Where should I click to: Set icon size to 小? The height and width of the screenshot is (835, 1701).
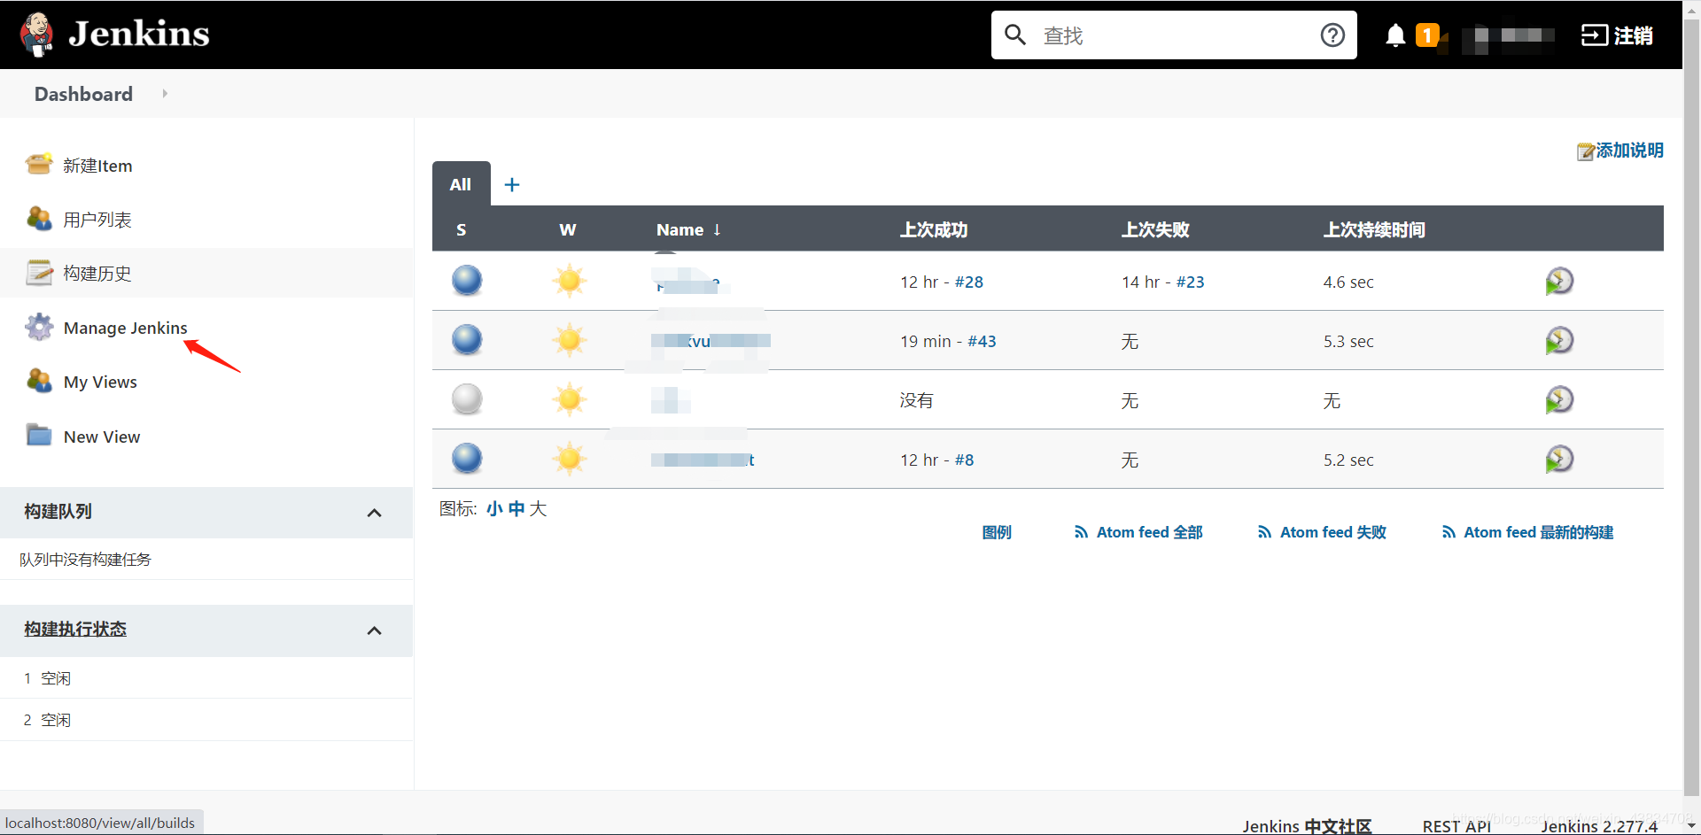(494, 508)
